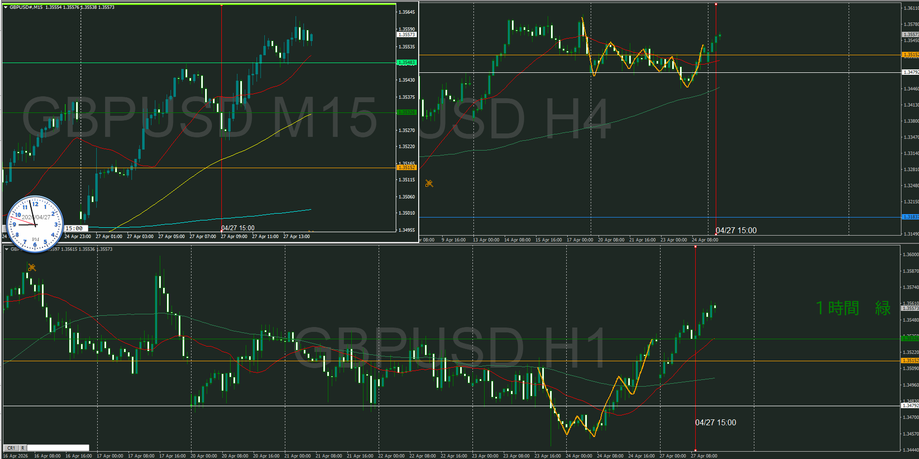Click the red handle atop H4 vertical line
The height and width of the screenshot is (459, 919).
click(x=716, y=4)
